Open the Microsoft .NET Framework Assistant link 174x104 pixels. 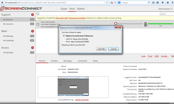[70, 18]
